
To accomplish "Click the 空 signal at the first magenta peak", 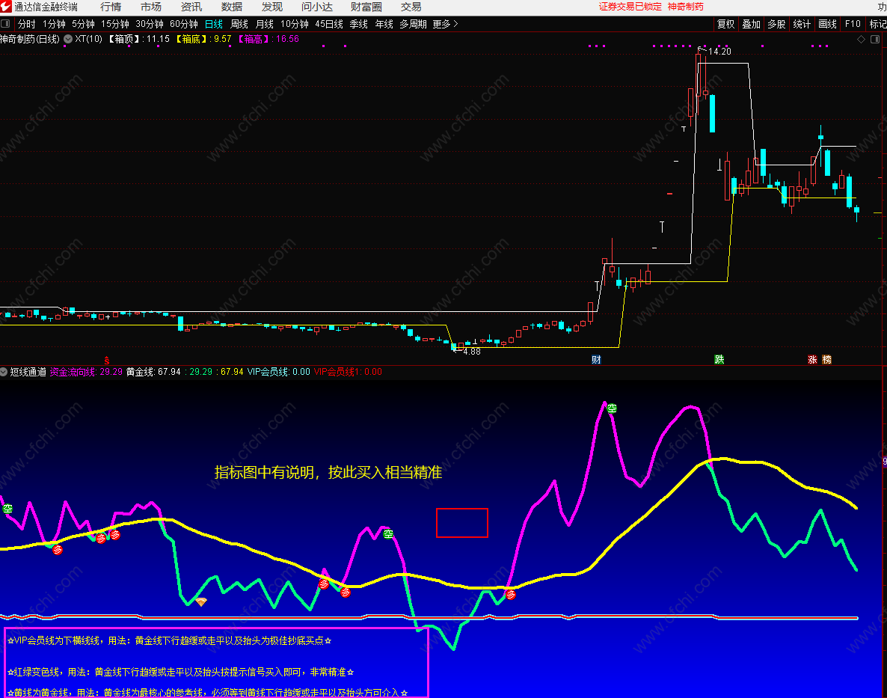I will point(612,408).
